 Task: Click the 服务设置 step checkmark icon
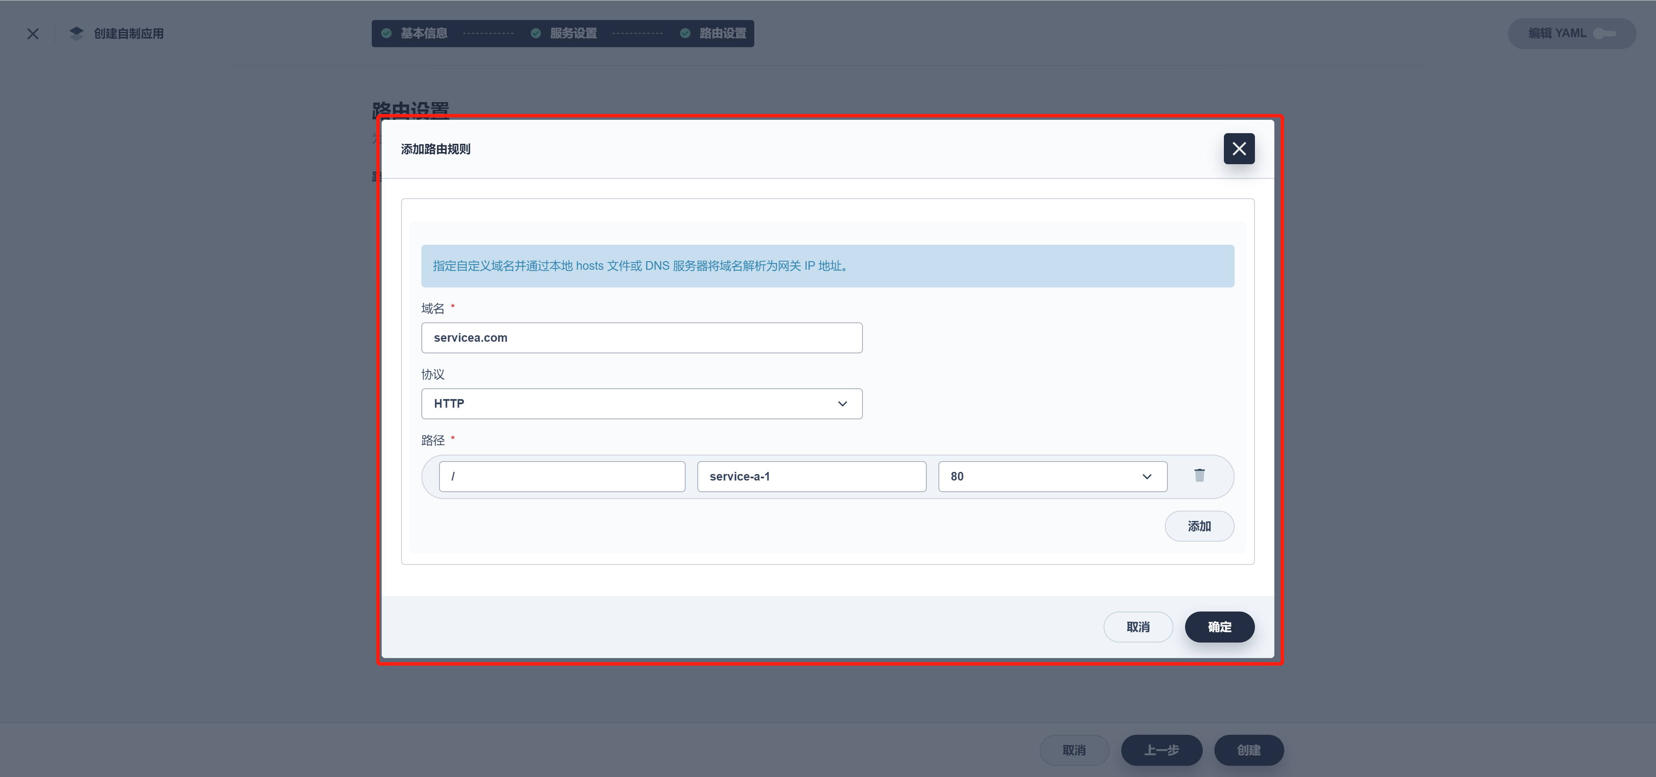(536, 33)
